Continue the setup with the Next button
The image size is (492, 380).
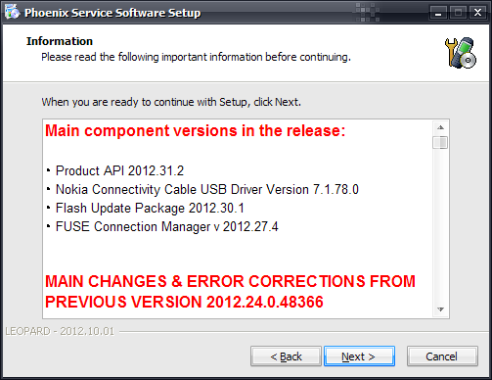click(x=359, y=356)
